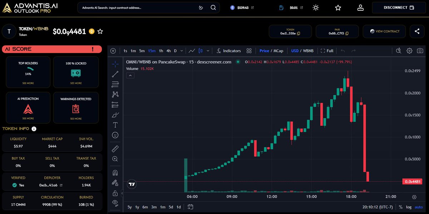Toggle log scale on the chart
Viewport: 429px width, 214px height.
point(409,207)
